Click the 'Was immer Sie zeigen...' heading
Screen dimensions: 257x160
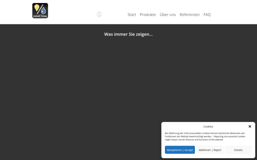click(x=128, y=34)
